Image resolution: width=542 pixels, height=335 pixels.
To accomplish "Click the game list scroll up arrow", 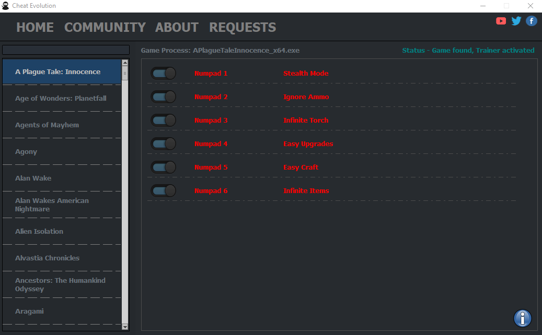I will (125, 63).
